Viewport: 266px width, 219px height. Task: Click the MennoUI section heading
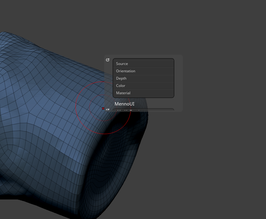tap(125, 104)
